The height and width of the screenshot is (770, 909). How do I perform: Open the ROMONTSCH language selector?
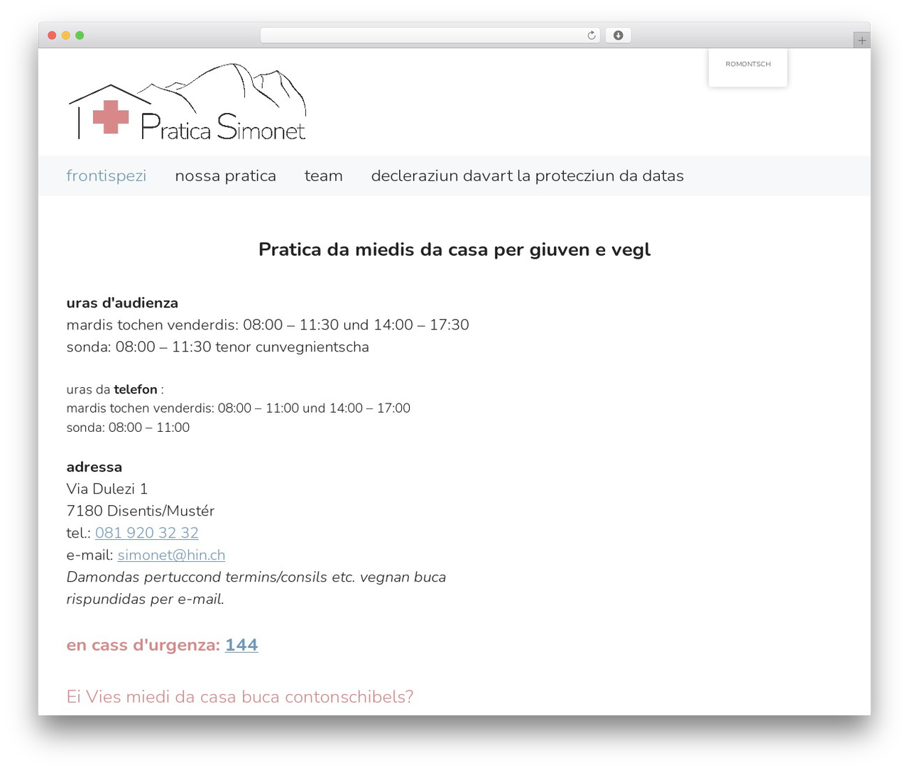pos(748,64)
